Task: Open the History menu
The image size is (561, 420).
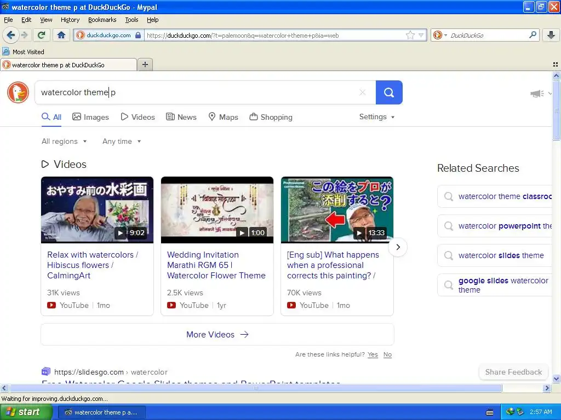Action: pyautogui.click(x=70, y=20)
